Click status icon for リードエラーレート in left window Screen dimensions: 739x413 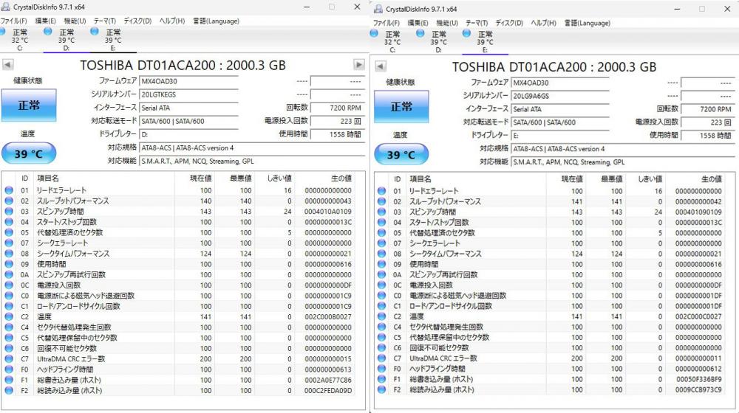(9, 190)
